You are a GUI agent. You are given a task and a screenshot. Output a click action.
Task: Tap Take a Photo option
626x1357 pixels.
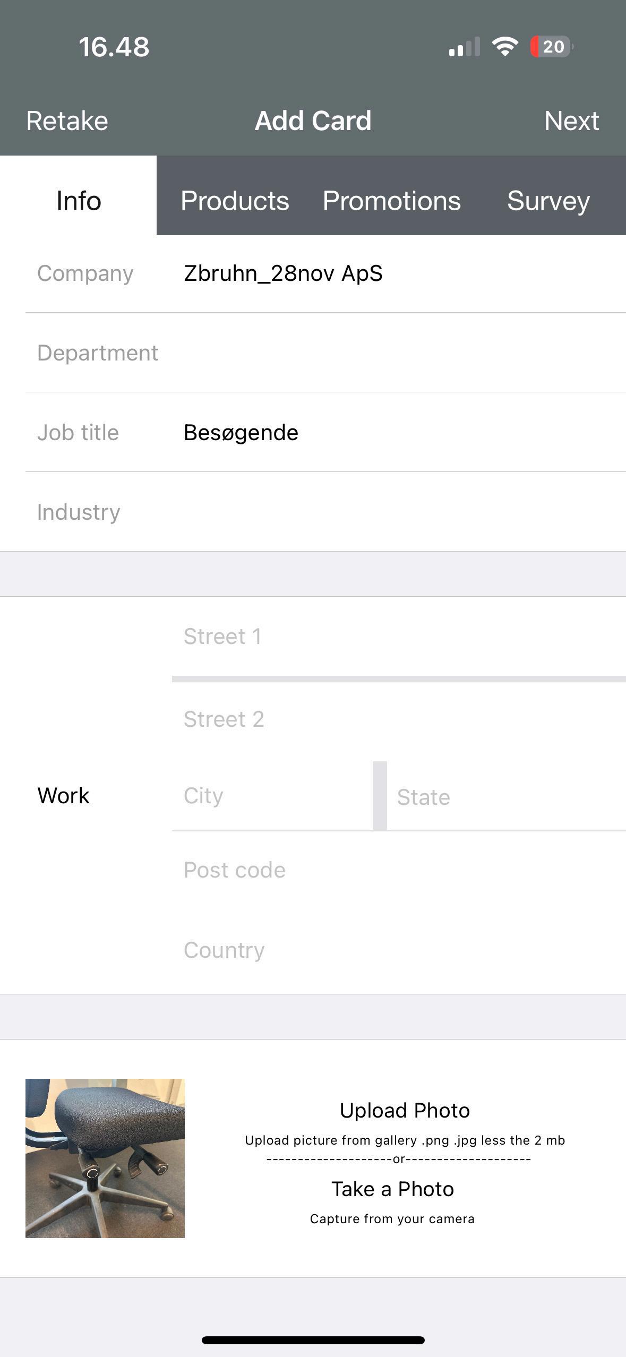click(392, 1199)
